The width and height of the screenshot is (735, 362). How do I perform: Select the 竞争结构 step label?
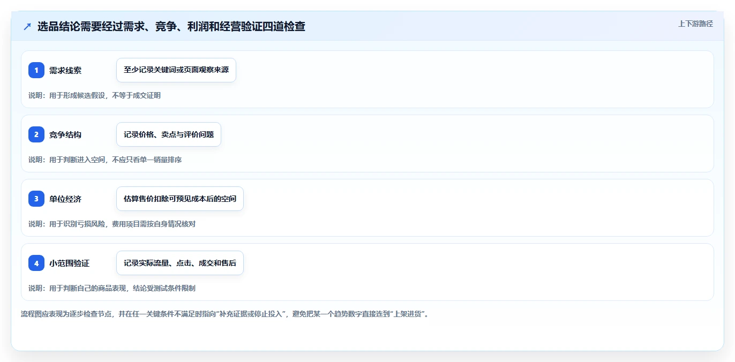[65, 135]
